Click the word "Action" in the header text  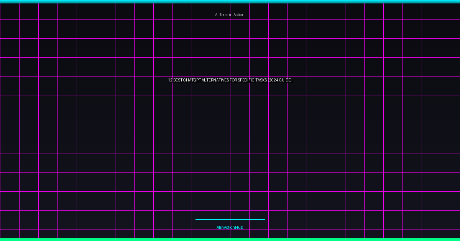pos(239,15)
